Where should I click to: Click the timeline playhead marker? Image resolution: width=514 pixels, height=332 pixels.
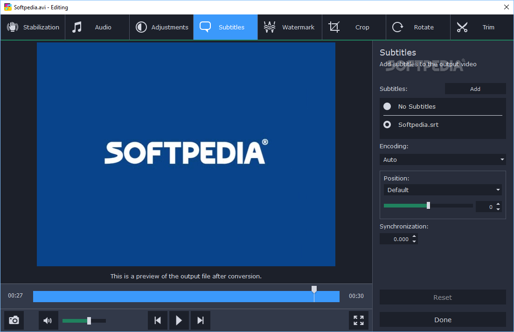tap(314, 290)
